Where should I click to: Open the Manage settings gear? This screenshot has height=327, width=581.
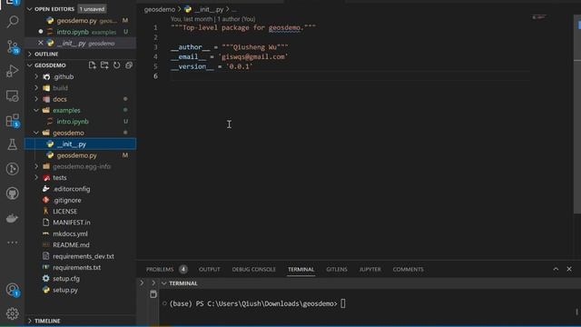tap(12, 313)
